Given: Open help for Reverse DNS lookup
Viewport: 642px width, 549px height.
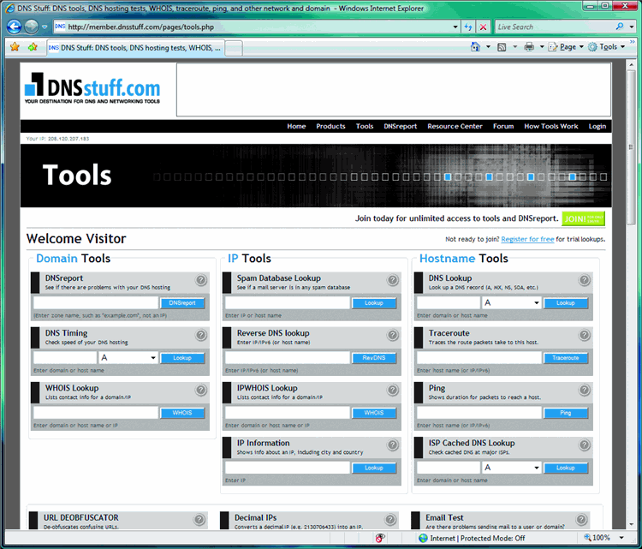Looking at the screenshot, I should click(393, 335).
